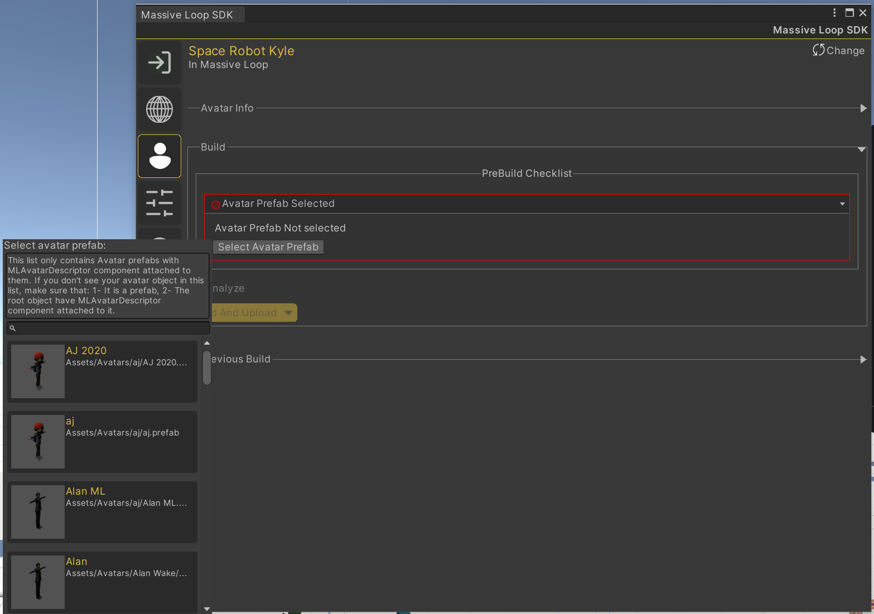
Task: Select the avatar person sidebar icon
Action: point(160,156)
